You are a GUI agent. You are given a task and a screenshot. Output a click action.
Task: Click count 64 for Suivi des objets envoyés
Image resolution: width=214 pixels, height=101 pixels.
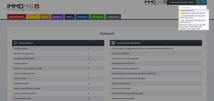click(x=89, y=98)
